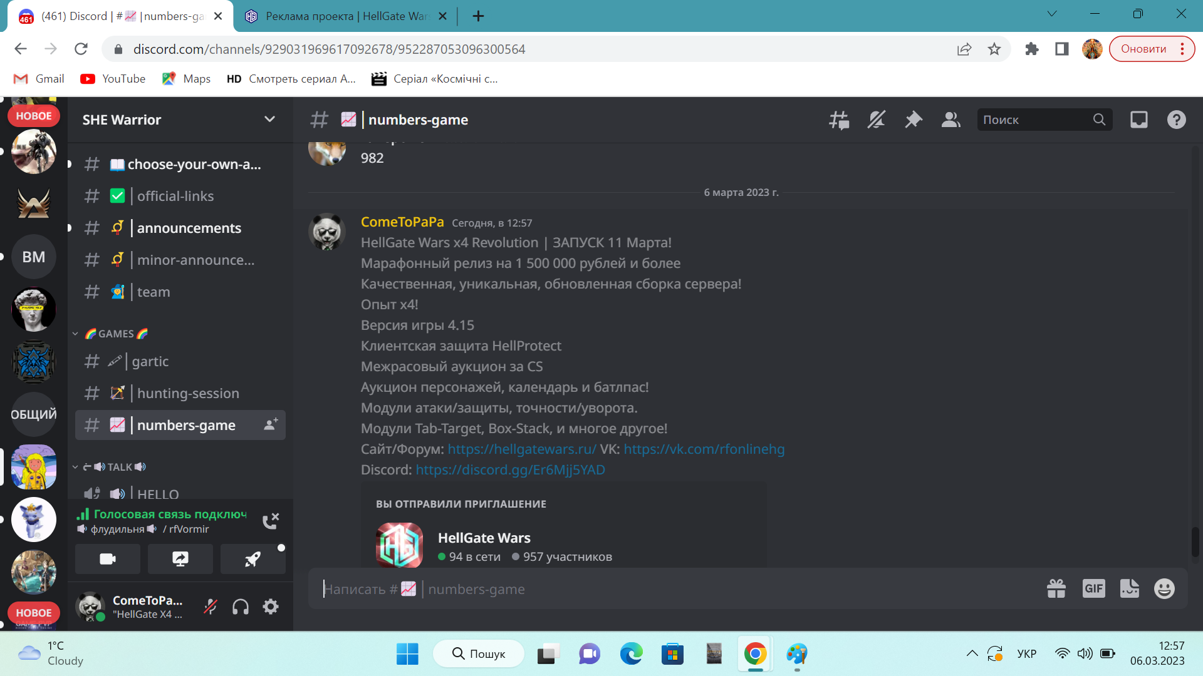Show member list icon

pos(950,120)
